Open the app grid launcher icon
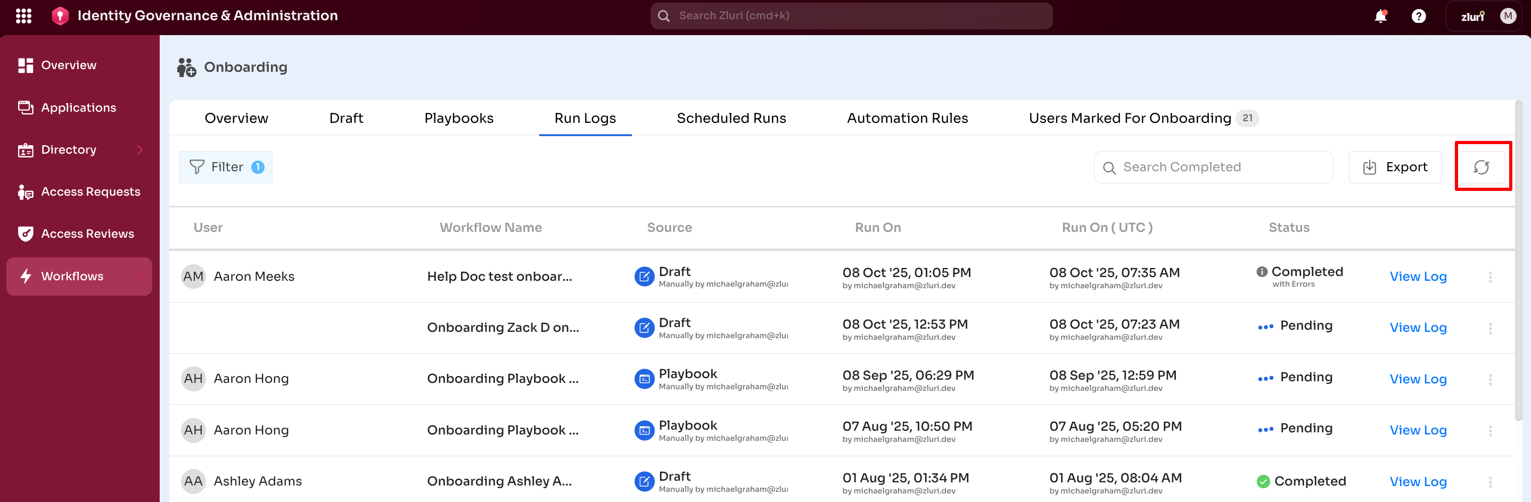 (x=24, y=15)
